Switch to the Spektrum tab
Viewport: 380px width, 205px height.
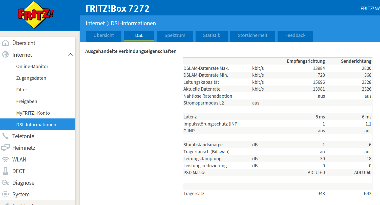coord(175,36)
